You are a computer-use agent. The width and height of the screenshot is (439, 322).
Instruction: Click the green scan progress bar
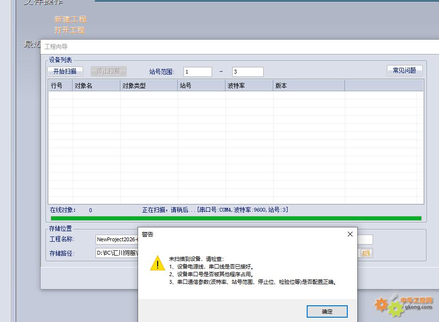[236, 218]
